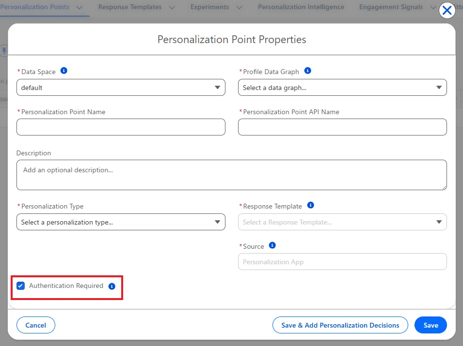Click the Source Personalization App field
The width and height of the screenshot is (463, 346).
342,262
